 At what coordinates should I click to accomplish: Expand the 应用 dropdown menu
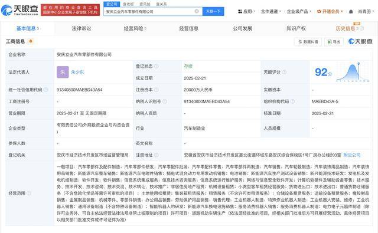[x=246, y=12]
